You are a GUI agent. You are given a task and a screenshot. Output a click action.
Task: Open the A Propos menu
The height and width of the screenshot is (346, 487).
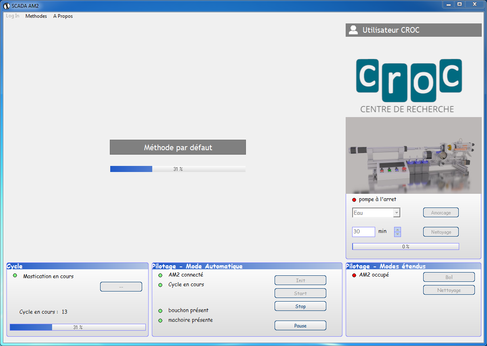tap(63, 16)
